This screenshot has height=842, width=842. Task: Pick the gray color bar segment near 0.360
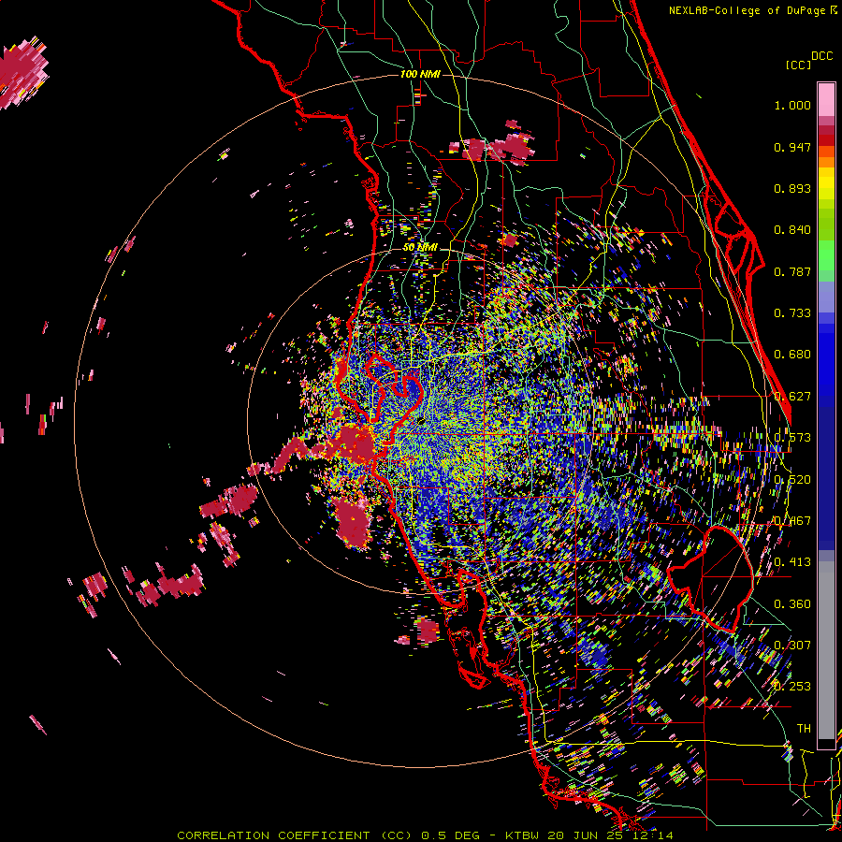[x=826, y=650]
